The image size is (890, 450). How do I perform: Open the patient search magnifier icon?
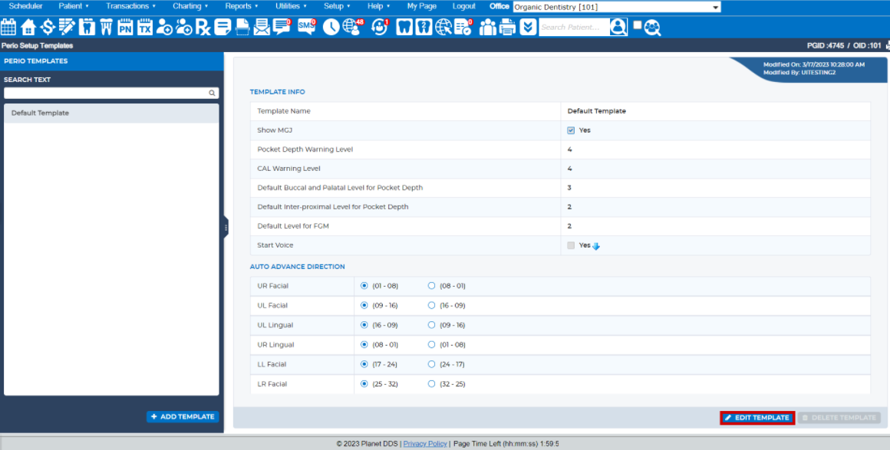point(618,27)
